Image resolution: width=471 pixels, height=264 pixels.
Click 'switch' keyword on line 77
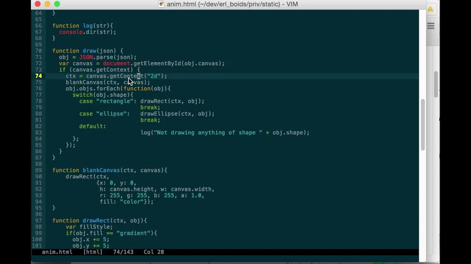click(x=83, y=95)
